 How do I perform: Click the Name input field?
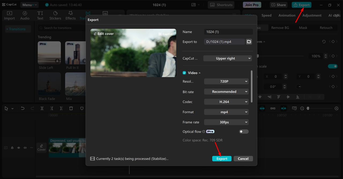tap(228, 32)
